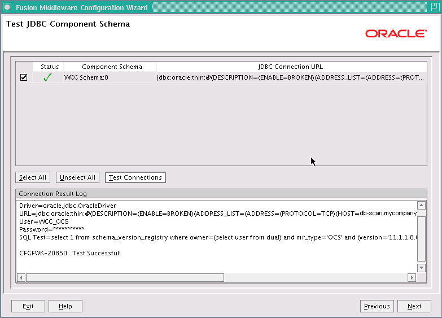Proceed with the Next button
442x318 pixels.
[414, 306]
